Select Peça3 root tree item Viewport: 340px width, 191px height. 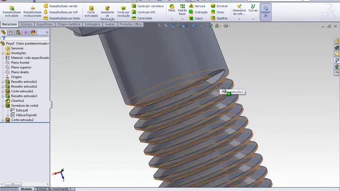coord(25,44)
